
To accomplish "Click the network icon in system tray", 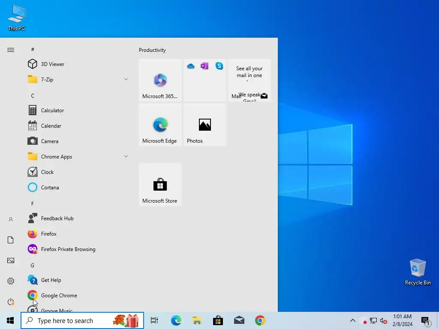I will coord(373,320).
